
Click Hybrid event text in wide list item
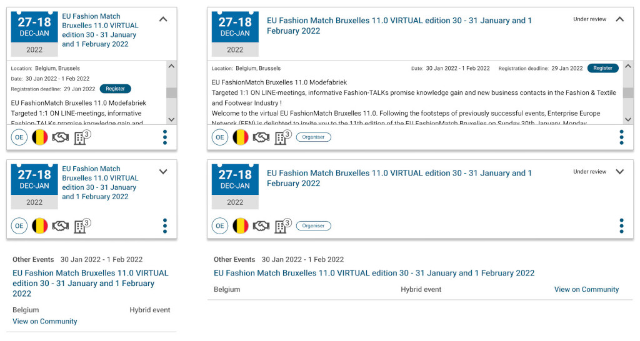421,290
